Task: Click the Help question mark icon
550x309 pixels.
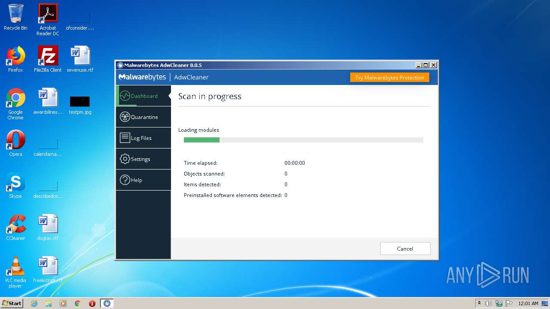Action: click(x=125, y=180)
